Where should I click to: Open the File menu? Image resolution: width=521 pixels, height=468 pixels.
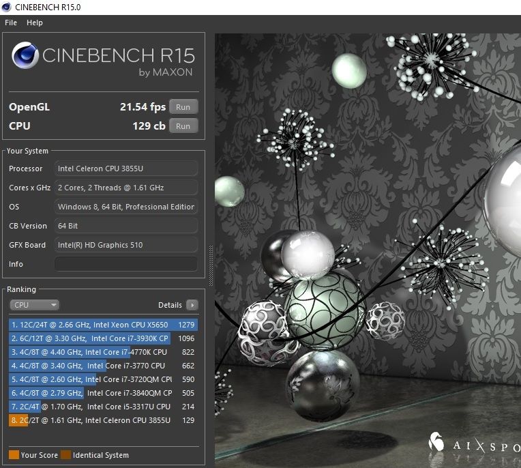pos(11,23)
